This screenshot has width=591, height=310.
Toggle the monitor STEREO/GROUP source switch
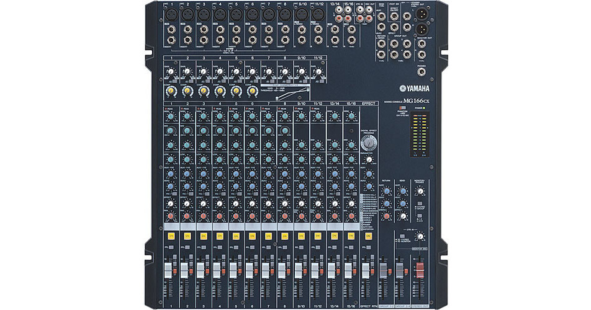419,203
